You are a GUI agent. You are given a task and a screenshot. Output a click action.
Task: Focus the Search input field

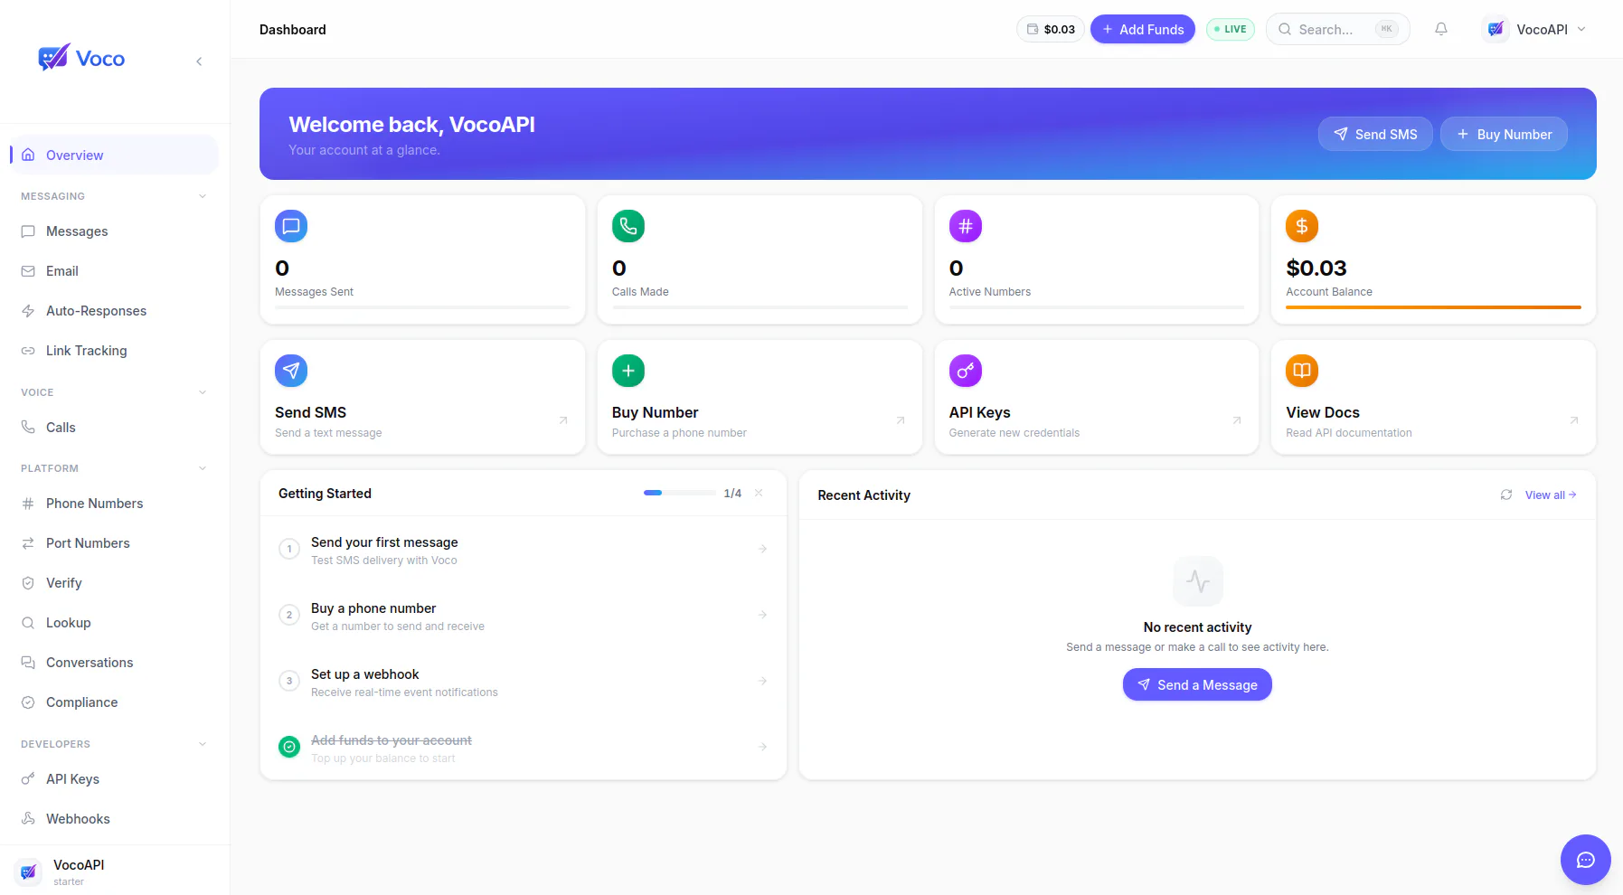coord(1337,29)
